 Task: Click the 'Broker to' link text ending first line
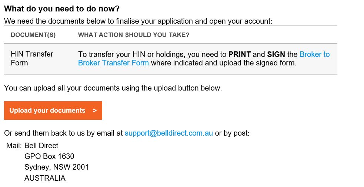[314, 54]
